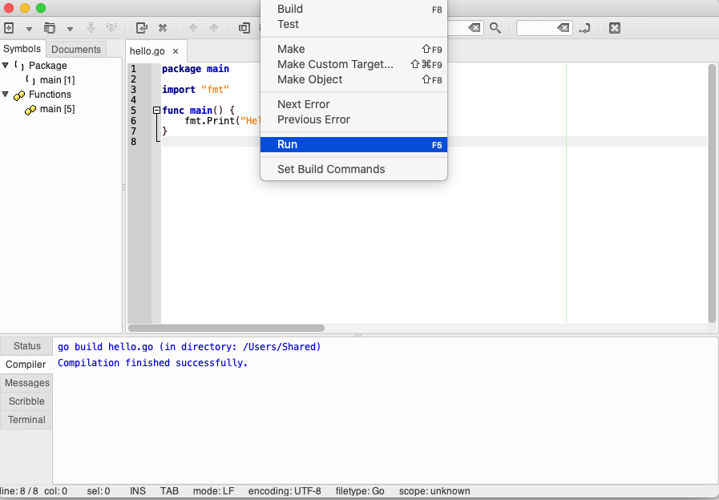Open the Scribble tab

[x=26, y=401]
